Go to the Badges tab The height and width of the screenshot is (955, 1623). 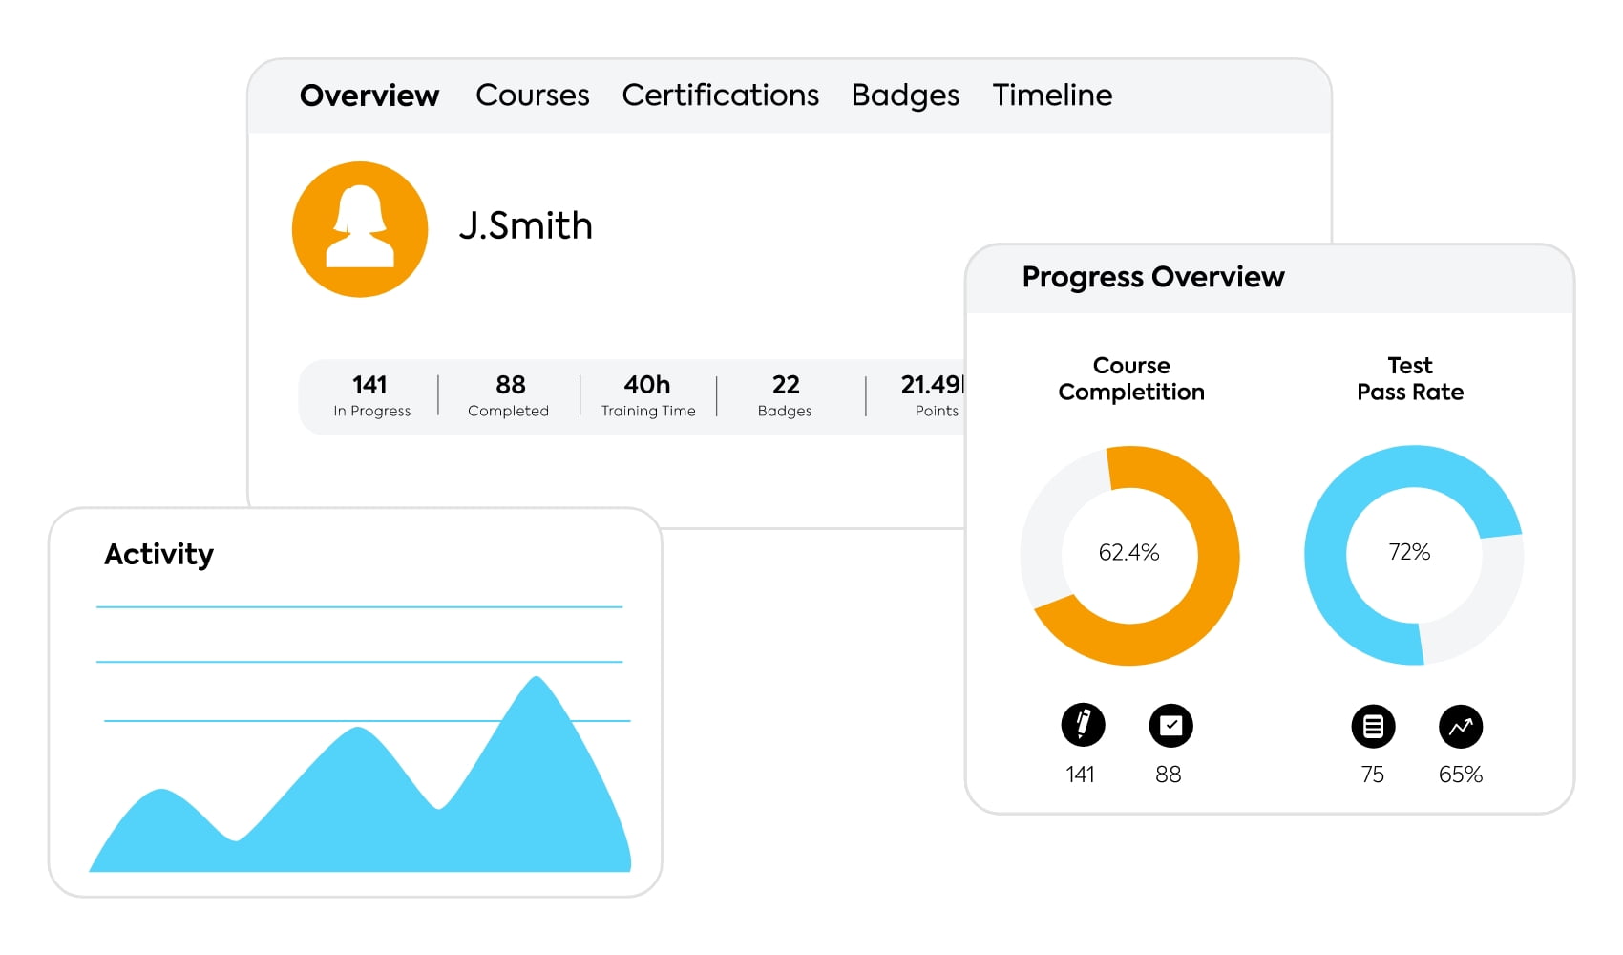click(905, 96)
